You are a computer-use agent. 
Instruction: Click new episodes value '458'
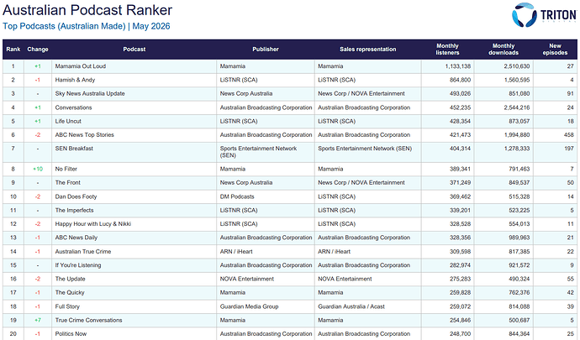(569, 135)
